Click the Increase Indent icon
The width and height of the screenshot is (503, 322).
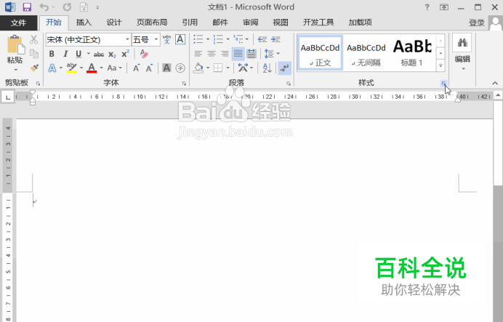click(x=275, y=39)
